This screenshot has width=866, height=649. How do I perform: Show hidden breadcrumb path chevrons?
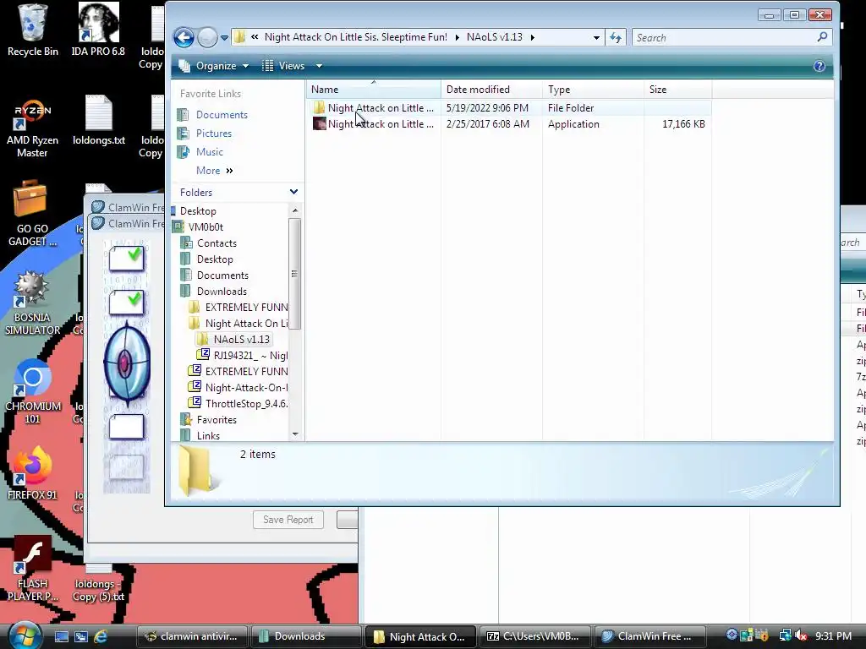coord(254,37)
